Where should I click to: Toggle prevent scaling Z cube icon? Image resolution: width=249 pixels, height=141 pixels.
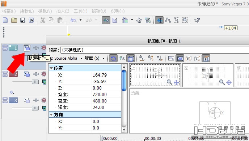click(x=206, y=58)
